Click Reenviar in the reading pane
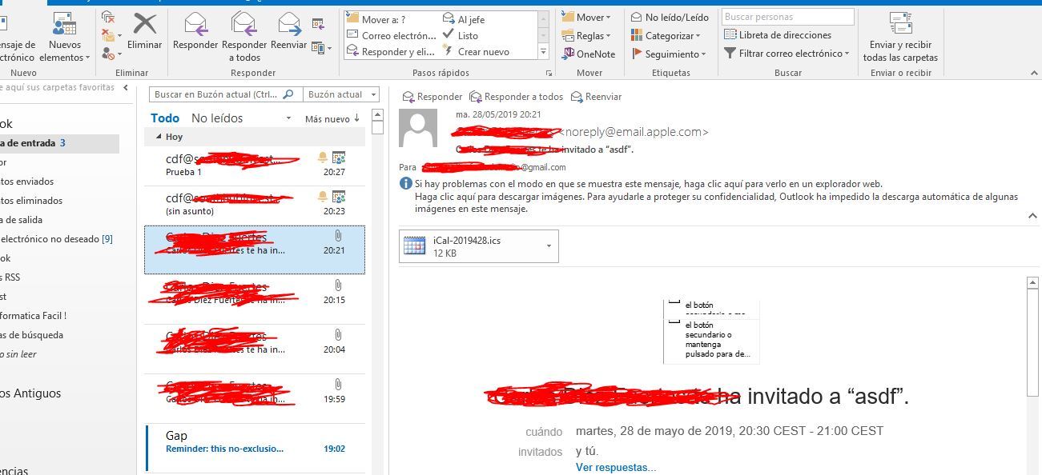This screenshot has height=475, width=1042. 596,97
